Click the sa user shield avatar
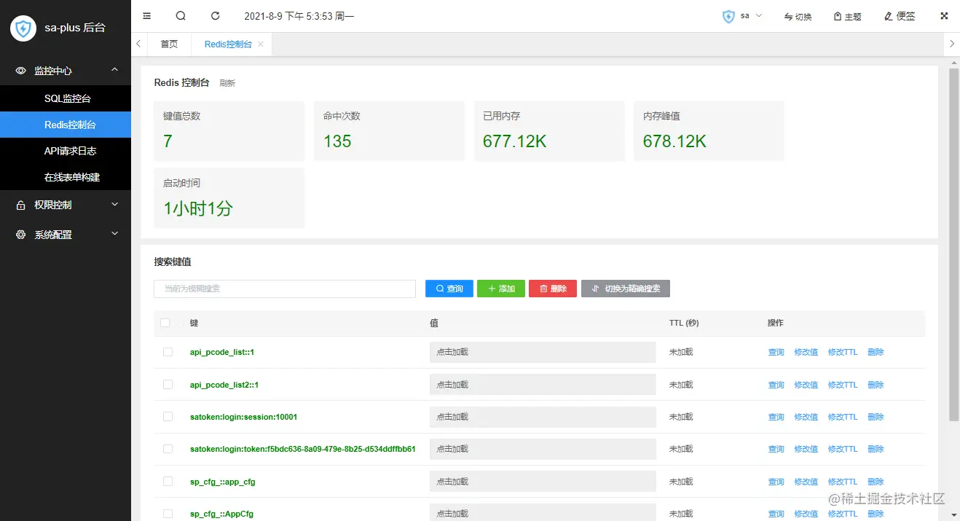The image size is (960, 521). pos(728,16)
